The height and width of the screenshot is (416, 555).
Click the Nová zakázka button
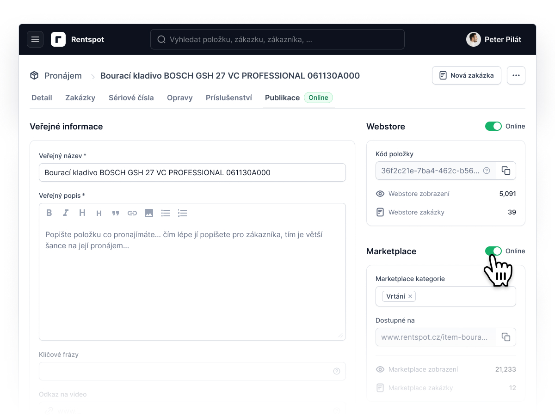click(467, 75)
